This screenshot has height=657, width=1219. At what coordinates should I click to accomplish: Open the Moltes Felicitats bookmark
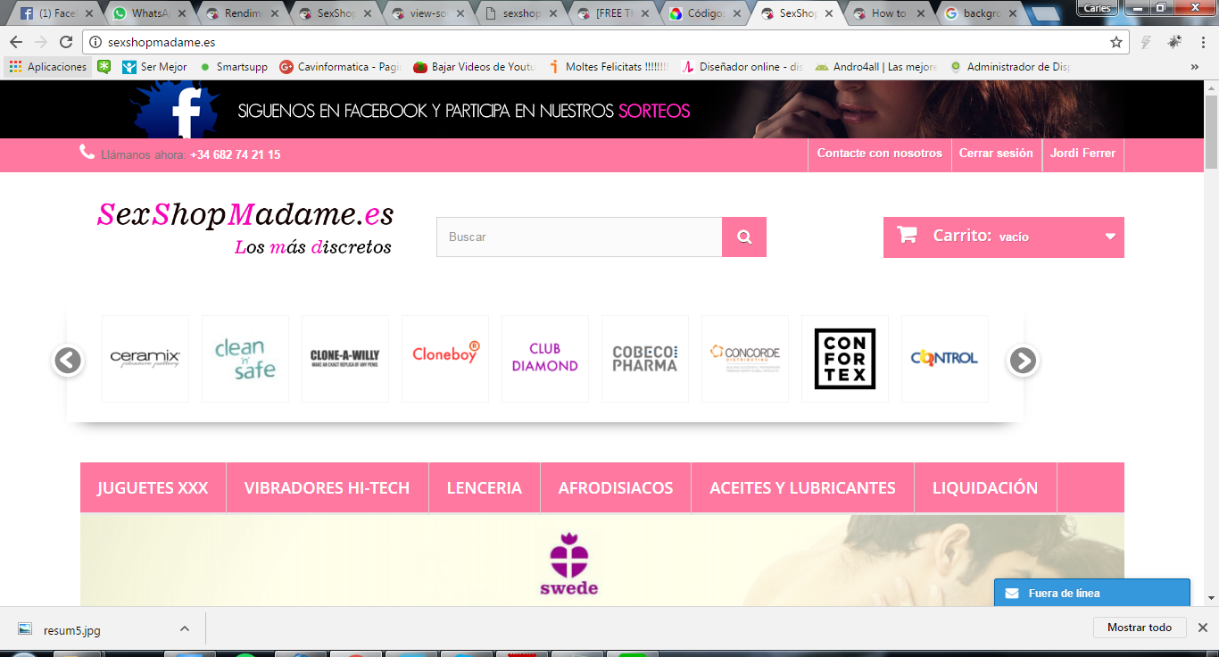pyautogui.click(x=609, y=67)
